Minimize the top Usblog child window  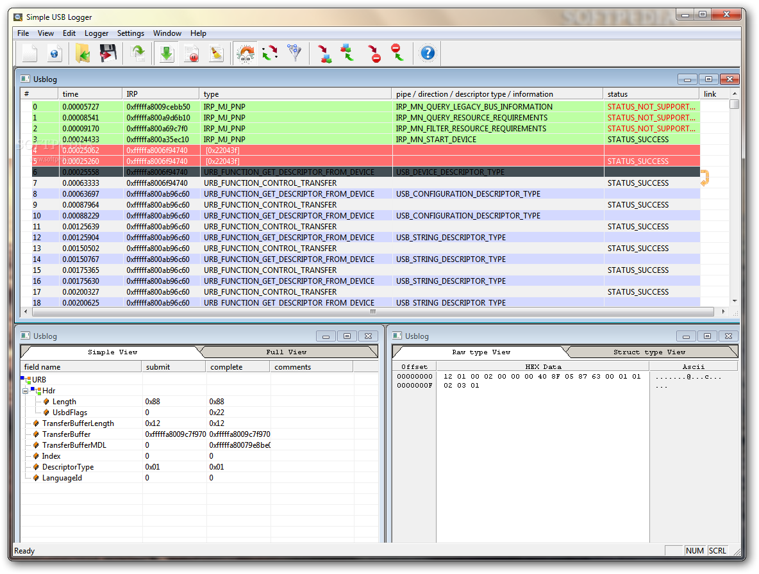(687, 79)
